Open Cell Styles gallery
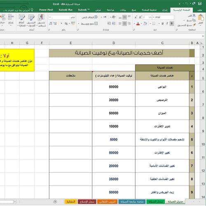Image resolution: width=206 pixels, height=206 pixels. (x=21, y=20)
